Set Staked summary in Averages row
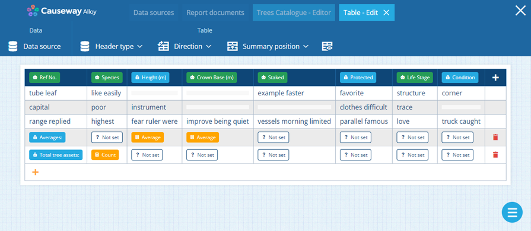The image size is (531, 231). click(274, 137)
